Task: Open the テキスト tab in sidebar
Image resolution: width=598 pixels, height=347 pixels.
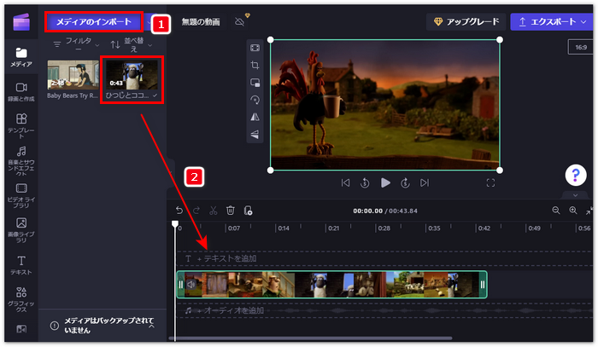Action: tap(21, 265)
